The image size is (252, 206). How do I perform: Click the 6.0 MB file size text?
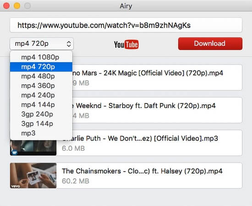click(73, 148)
